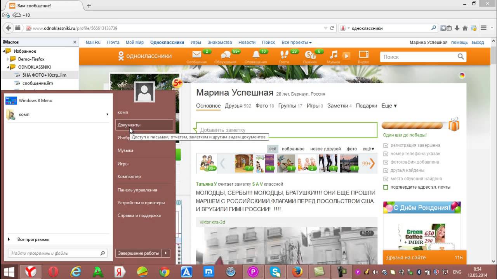Image resolution: width=497 pixels, height=279 pixels.
Task: Toggle the подтвердите адрес эл. почты checkbox
Action: click(386, 187)
